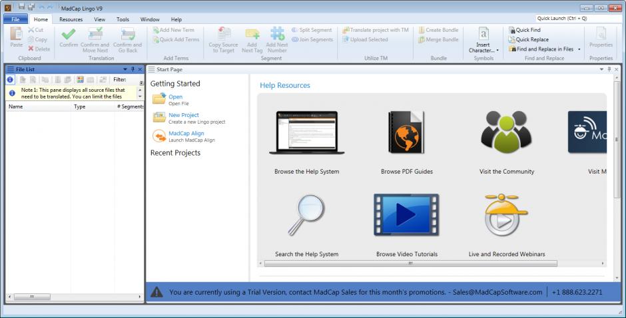
Task: Click Browse PDF Guides icon
Action: pyautogui.click(x=406, y=132)
